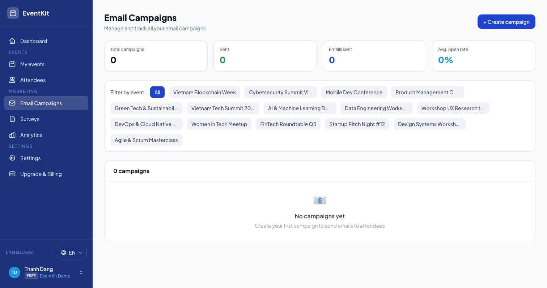Filter by Green Tech & Sustainability event
This screenshot has height=288, width=547.
pos(147,108)
